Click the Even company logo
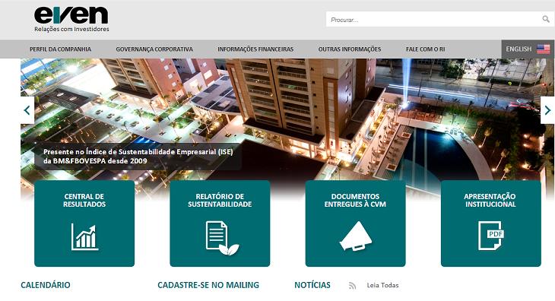This screenshot has width=555, height=301. click(x=71, y=19)
